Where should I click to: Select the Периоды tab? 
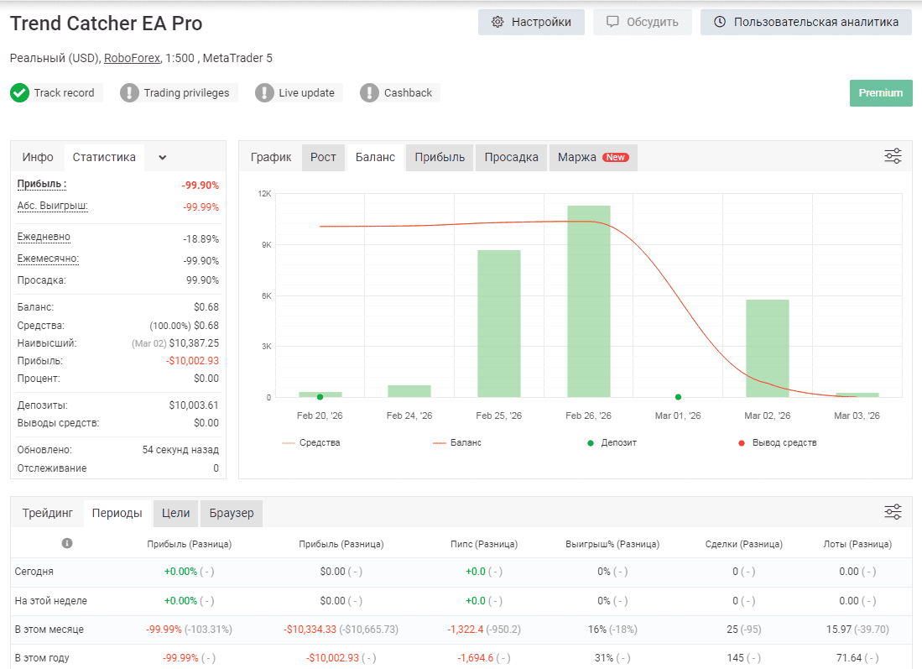pyautogui.click(x=117, y=513)
